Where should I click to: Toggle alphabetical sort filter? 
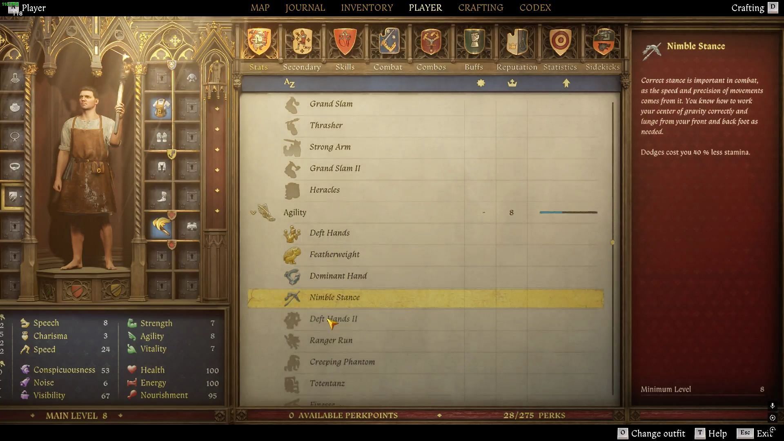(x=289, y=83)
